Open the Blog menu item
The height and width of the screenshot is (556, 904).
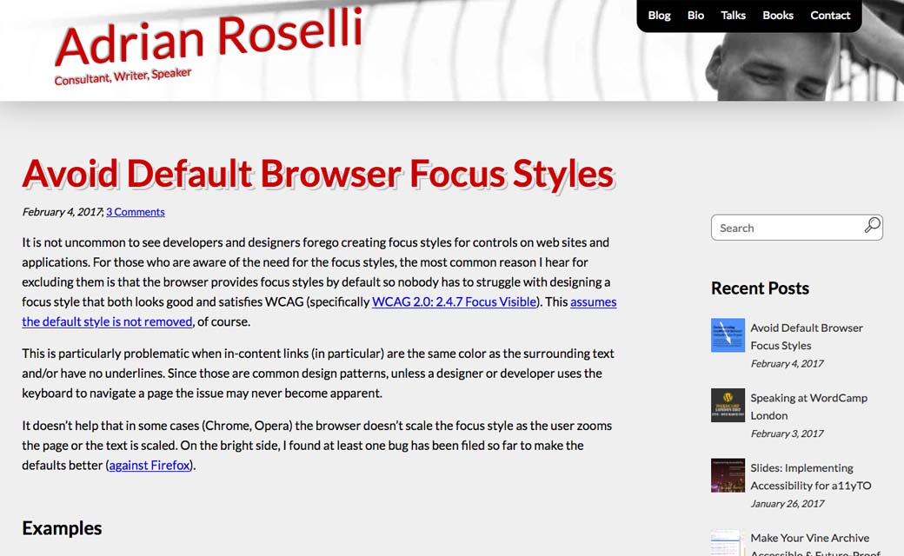click(x=659, y=15)
